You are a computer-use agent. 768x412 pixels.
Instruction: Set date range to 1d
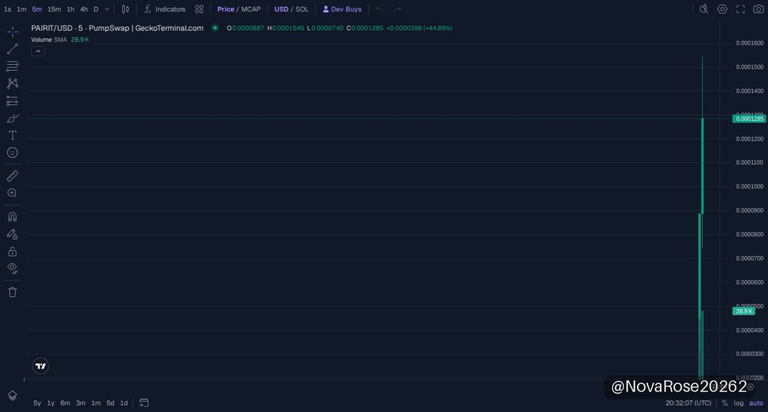(x=124, y=403)
